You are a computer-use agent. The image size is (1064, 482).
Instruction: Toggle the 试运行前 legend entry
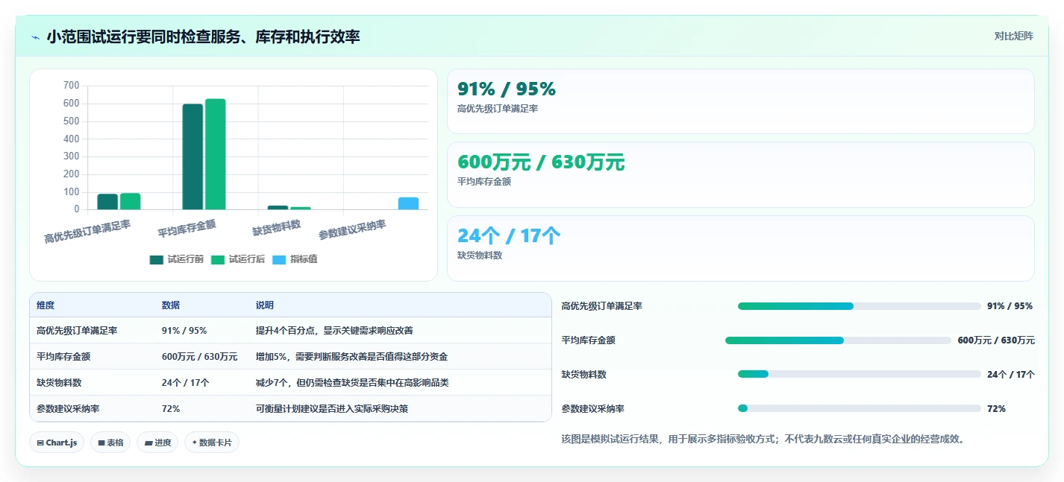click(177, 259)
